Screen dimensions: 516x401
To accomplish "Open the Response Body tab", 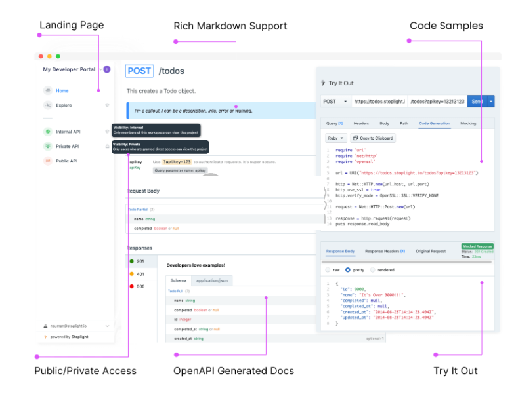I will click(x=340, y=251).
